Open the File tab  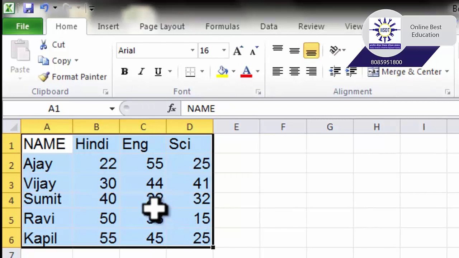(x=23, y=27)
